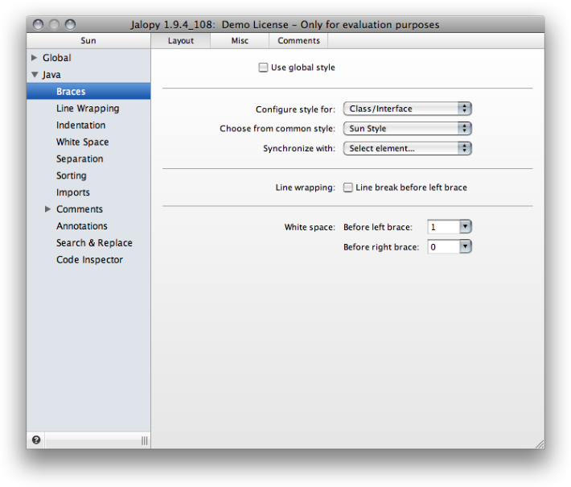
Task: Switch to the Layout tab
Action: tap(181, 40)
